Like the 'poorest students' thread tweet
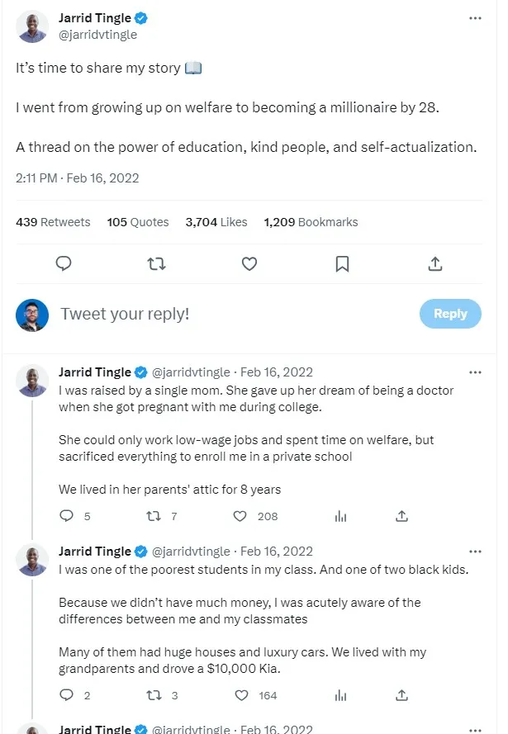 pyautogui.click(x=241, y=695)
